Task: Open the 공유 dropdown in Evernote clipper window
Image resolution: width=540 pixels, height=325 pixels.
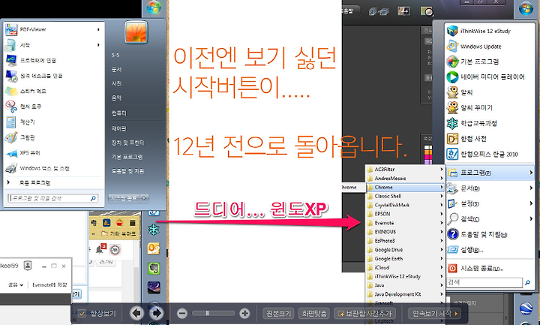Action: point(15,285)
